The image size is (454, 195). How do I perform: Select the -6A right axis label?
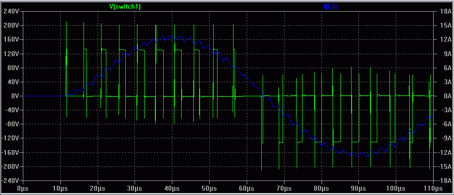point(446,124)
